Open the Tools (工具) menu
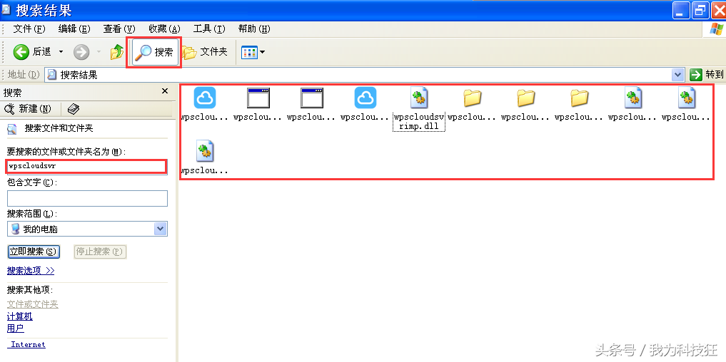Viewport: 726px width, 362px height. tap(209, 29)
